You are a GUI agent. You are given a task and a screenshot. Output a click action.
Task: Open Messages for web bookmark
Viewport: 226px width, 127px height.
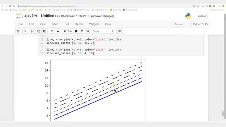click(x=130, y=10)
